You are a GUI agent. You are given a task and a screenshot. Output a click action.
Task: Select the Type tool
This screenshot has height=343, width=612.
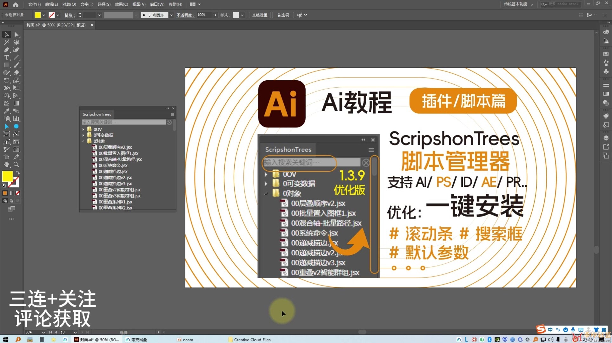pos(6,57)
